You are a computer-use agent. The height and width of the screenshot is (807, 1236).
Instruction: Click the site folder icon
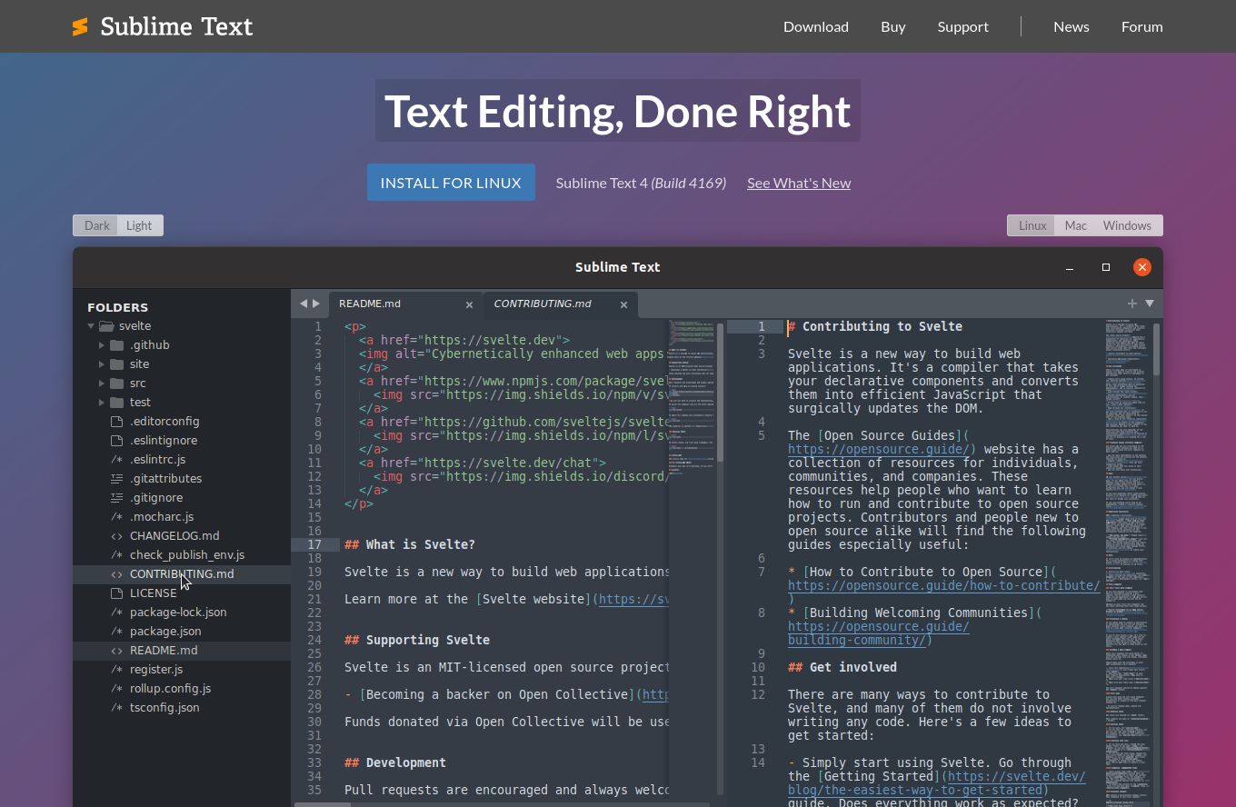click(x=116, y=364)
